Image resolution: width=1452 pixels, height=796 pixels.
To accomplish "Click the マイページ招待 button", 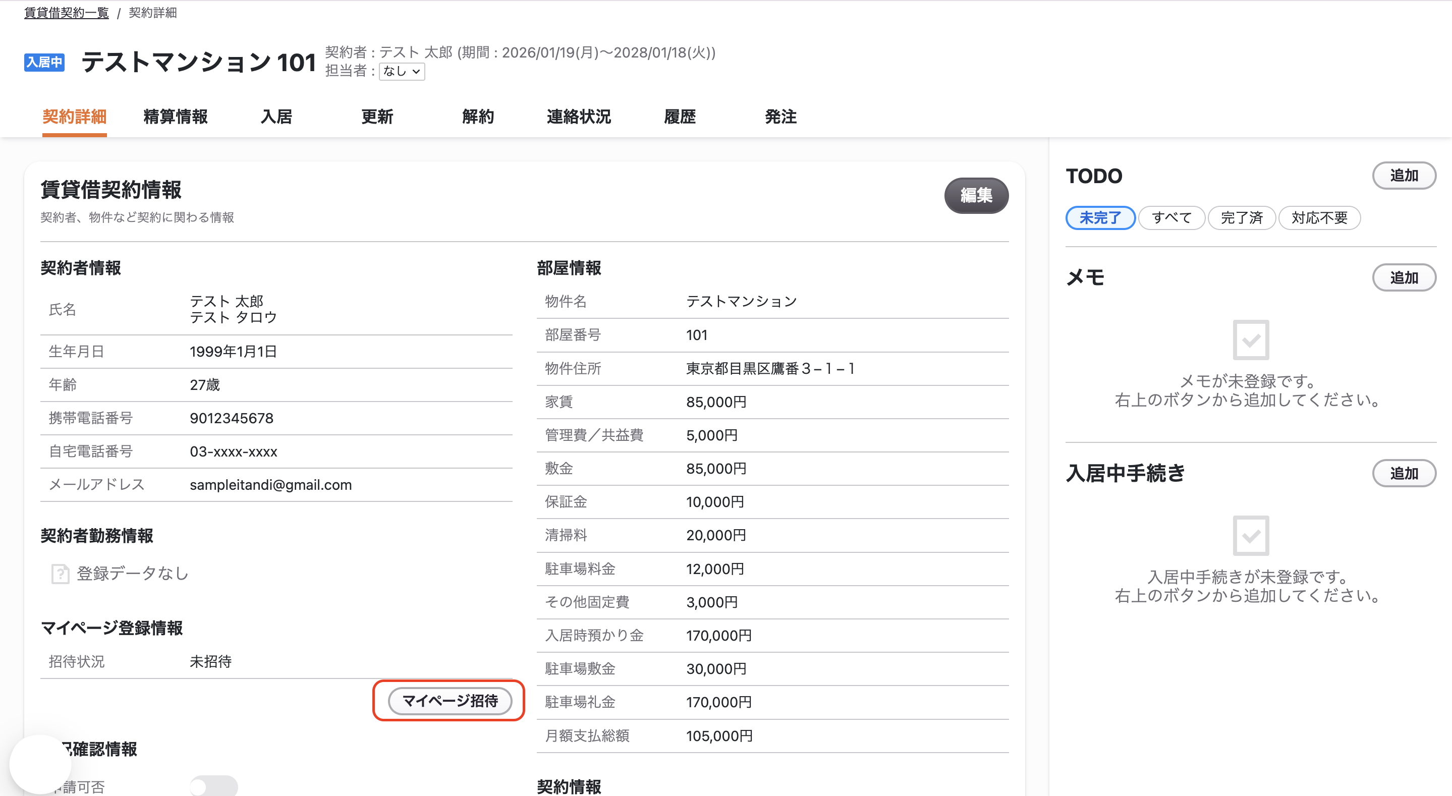I will tap(450, 701).
